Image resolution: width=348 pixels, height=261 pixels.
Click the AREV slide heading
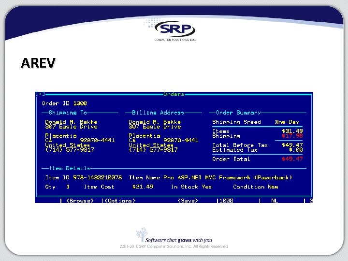38,63
